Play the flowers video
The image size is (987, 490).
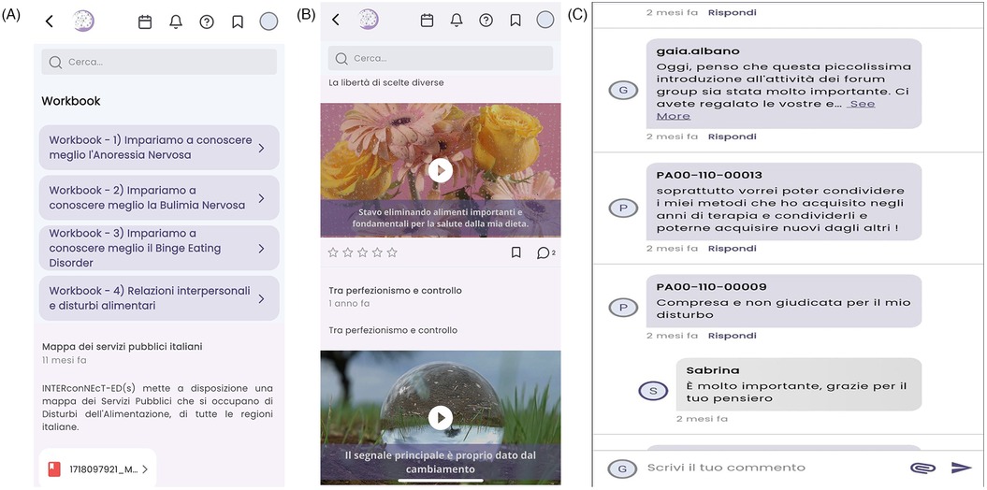pos(440,170)
